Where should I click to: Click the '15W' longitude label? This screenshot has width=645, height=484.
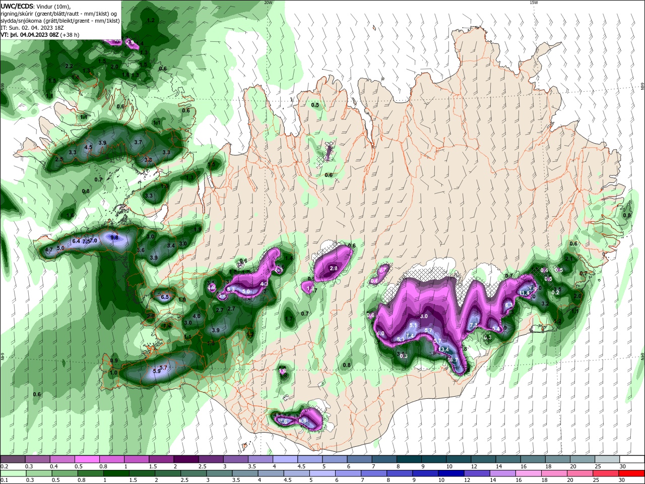tap(534, 3)
